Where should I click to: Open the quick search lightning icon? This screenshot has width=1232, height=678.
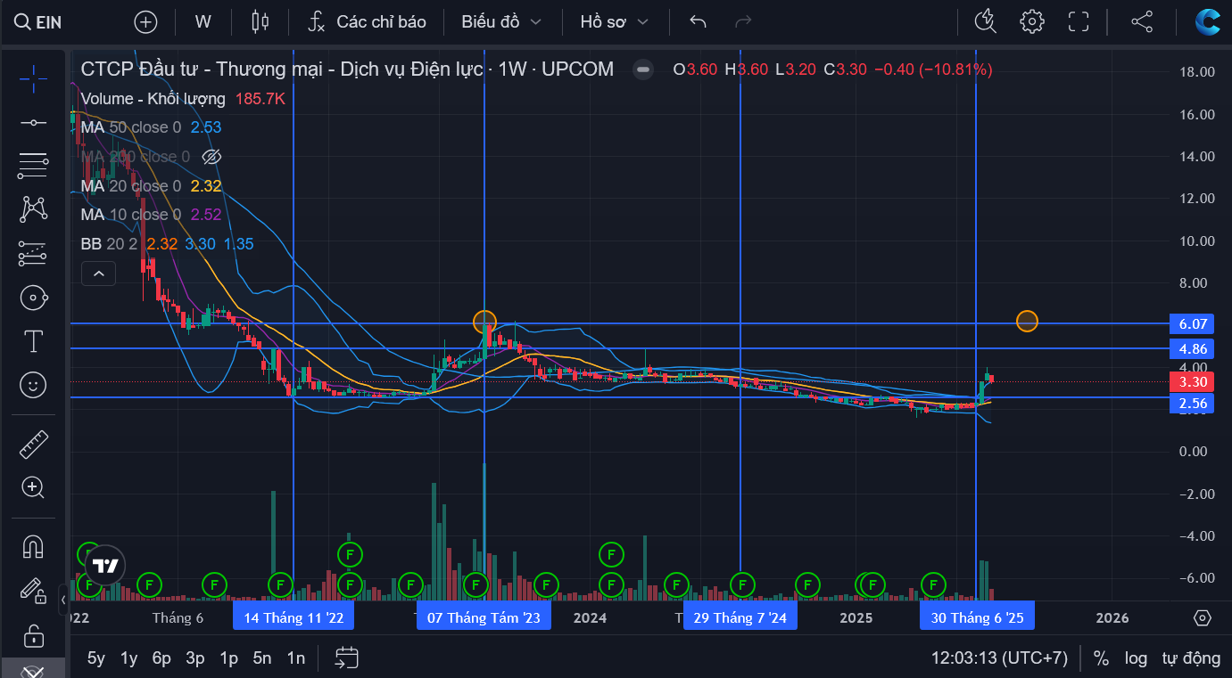click(986, 22)
